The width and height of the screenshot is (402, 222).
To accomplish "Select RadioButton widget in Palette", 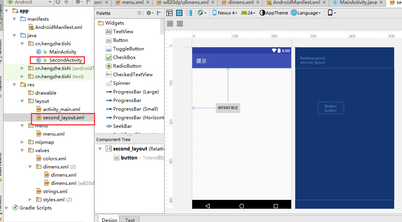I will [x=127, y=66].
